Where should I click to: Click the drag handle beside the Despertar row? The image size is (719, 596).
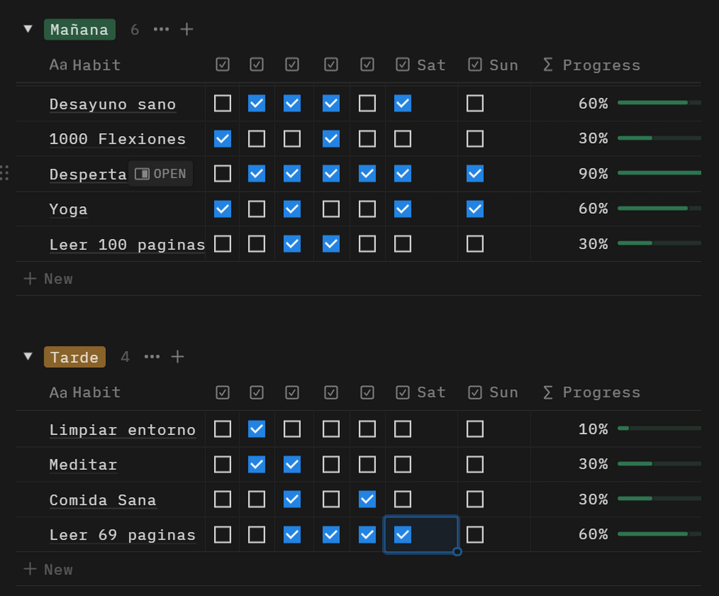[5, 173]
